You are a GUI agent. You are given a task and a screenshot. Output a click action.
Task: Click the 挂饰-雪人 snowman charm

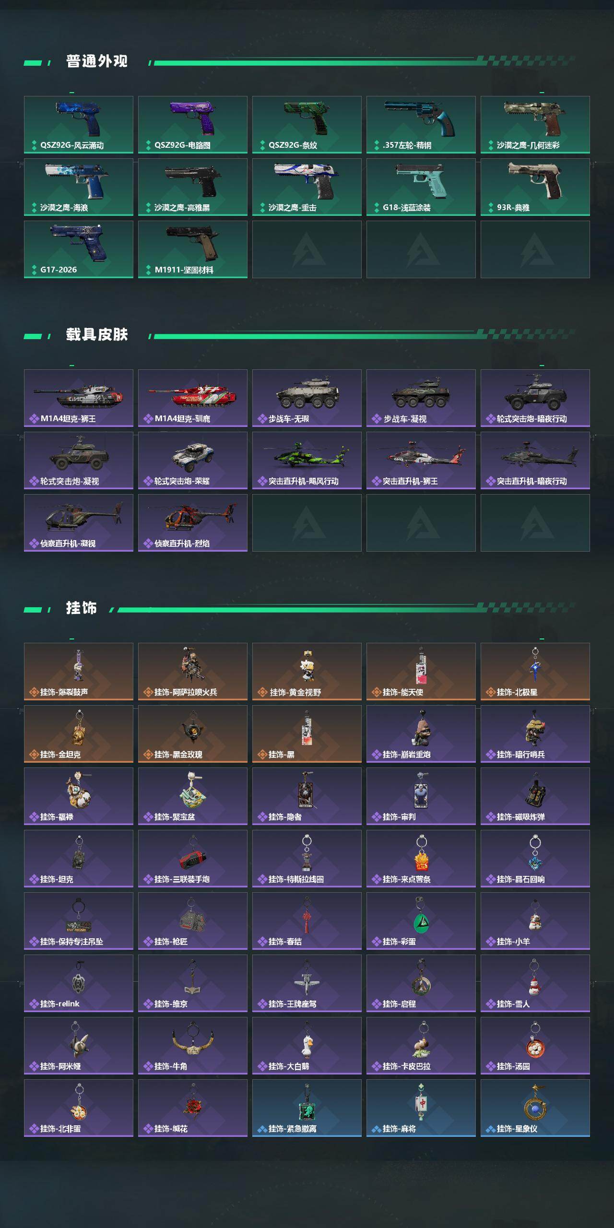[535, 983]
